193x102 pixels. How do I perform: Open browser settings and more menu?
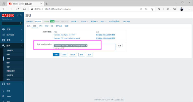tap(189, 9)
